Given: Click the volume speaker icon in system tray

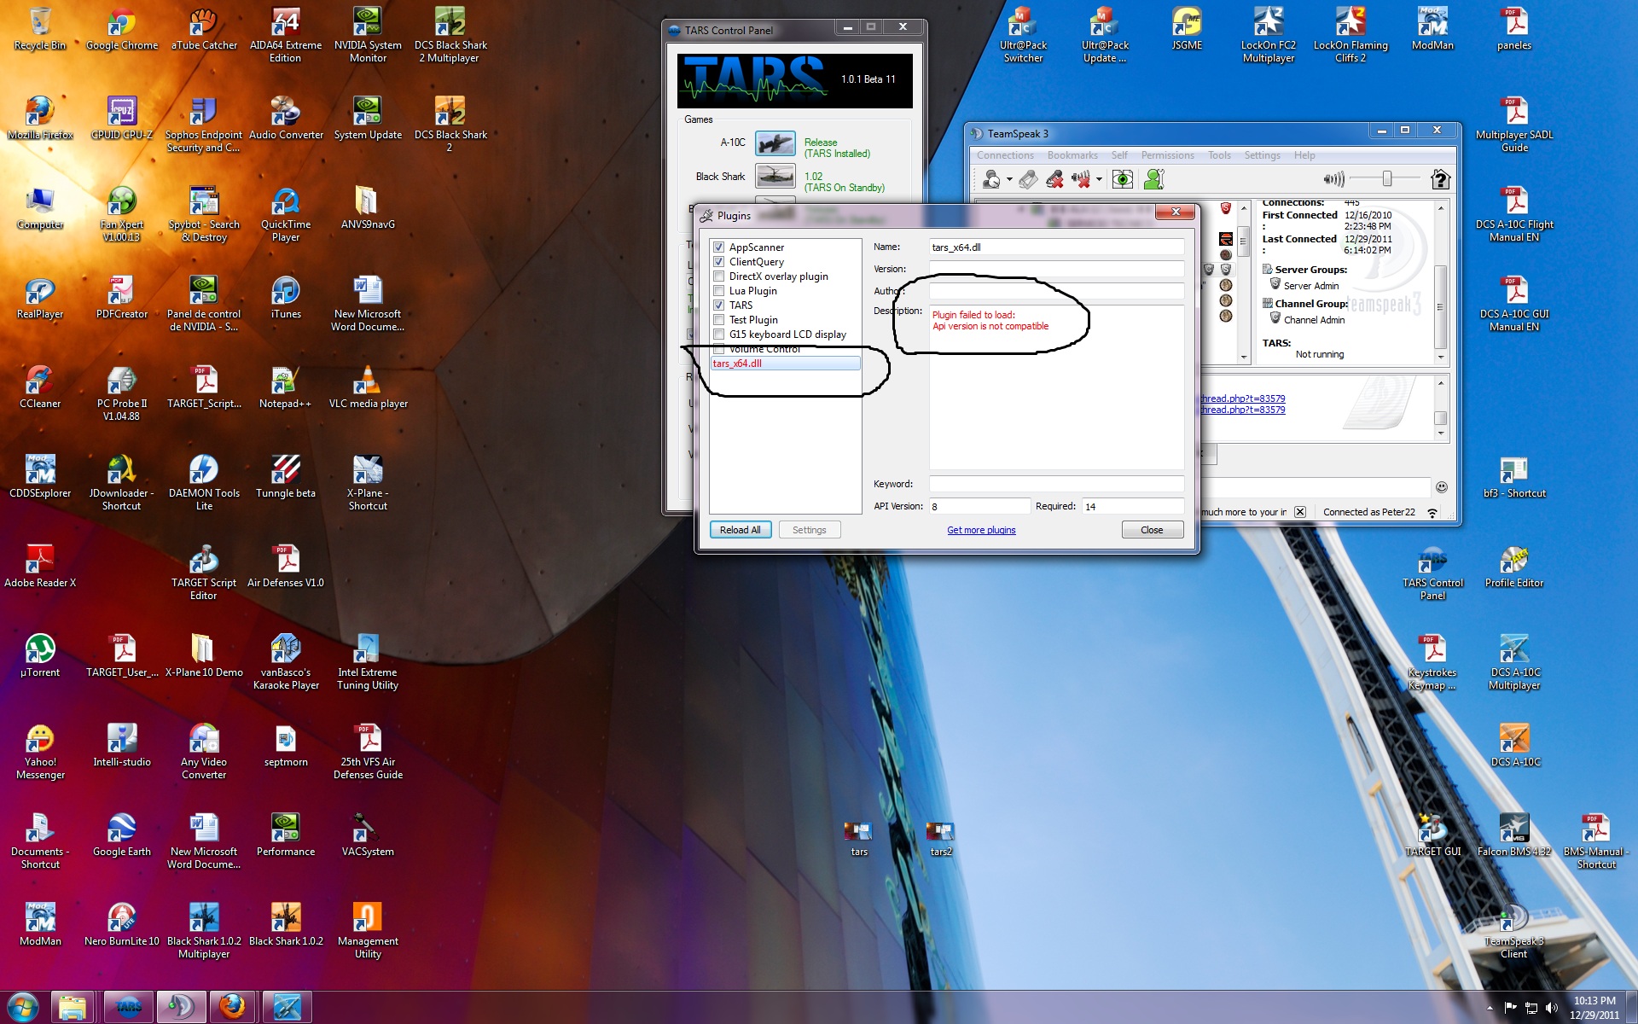Looking at the screenshot, I should pos(1554,1008).
